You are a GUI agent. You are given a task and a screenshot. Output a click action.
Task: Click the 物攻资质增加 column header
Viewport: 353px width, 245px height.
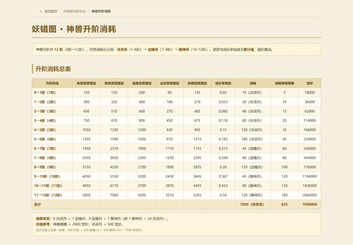(114, 83)
